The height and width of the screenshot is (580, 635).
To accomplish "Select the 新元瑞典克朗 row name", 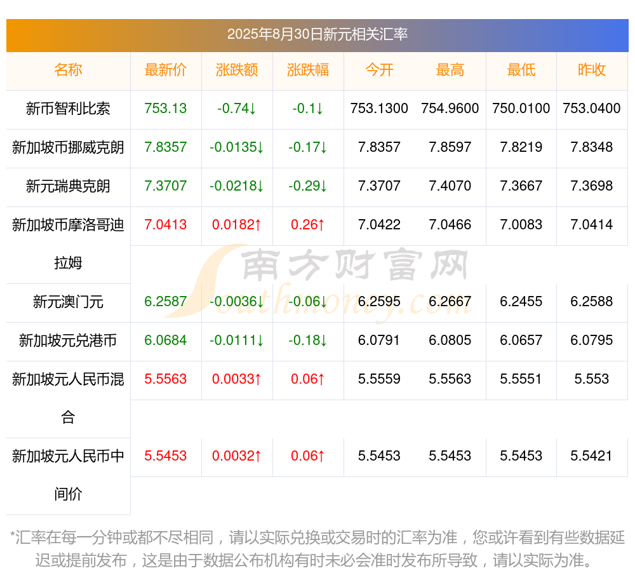I will coord(68,186).
